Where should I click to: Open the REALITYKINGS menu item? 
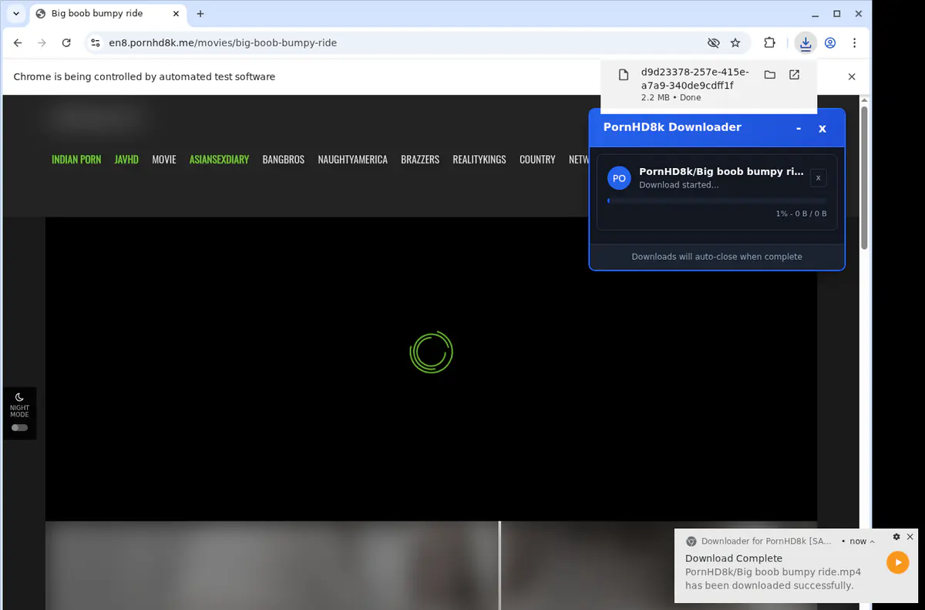coord(479,160)
